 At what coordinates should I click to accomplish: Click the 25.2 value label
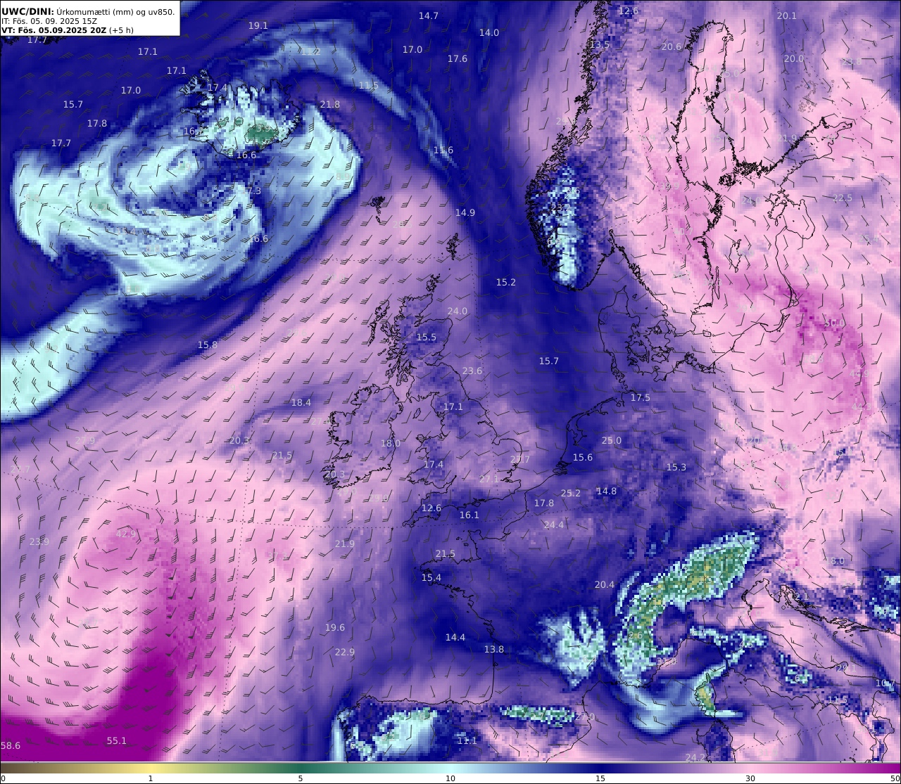(x=571, y=493)
